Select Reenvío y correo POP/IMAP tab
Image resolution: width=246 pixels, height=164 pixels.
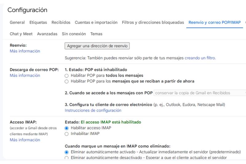(x=215, y=22)
